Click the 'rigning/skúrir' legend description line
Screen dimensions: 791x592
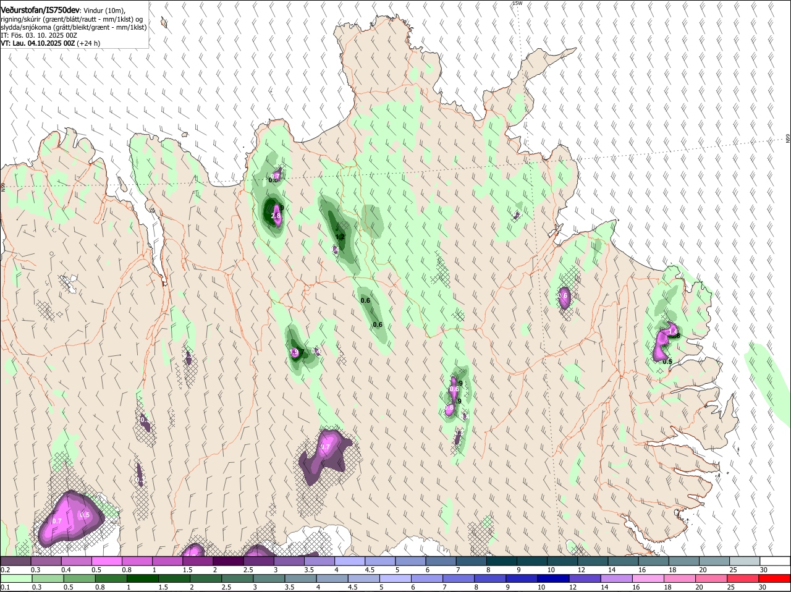click(x=73, y=19)
